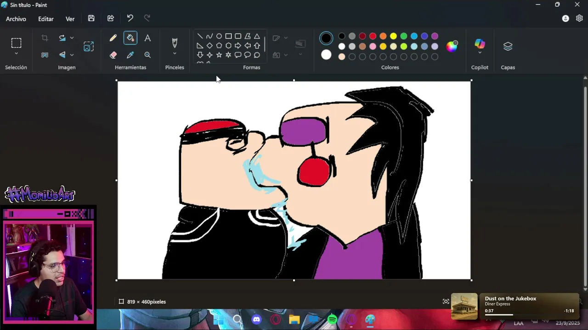Screen dimensions: 588x330
Task: Click the screenshot capture icon in status bar
Action: click(x=446, y=301)
